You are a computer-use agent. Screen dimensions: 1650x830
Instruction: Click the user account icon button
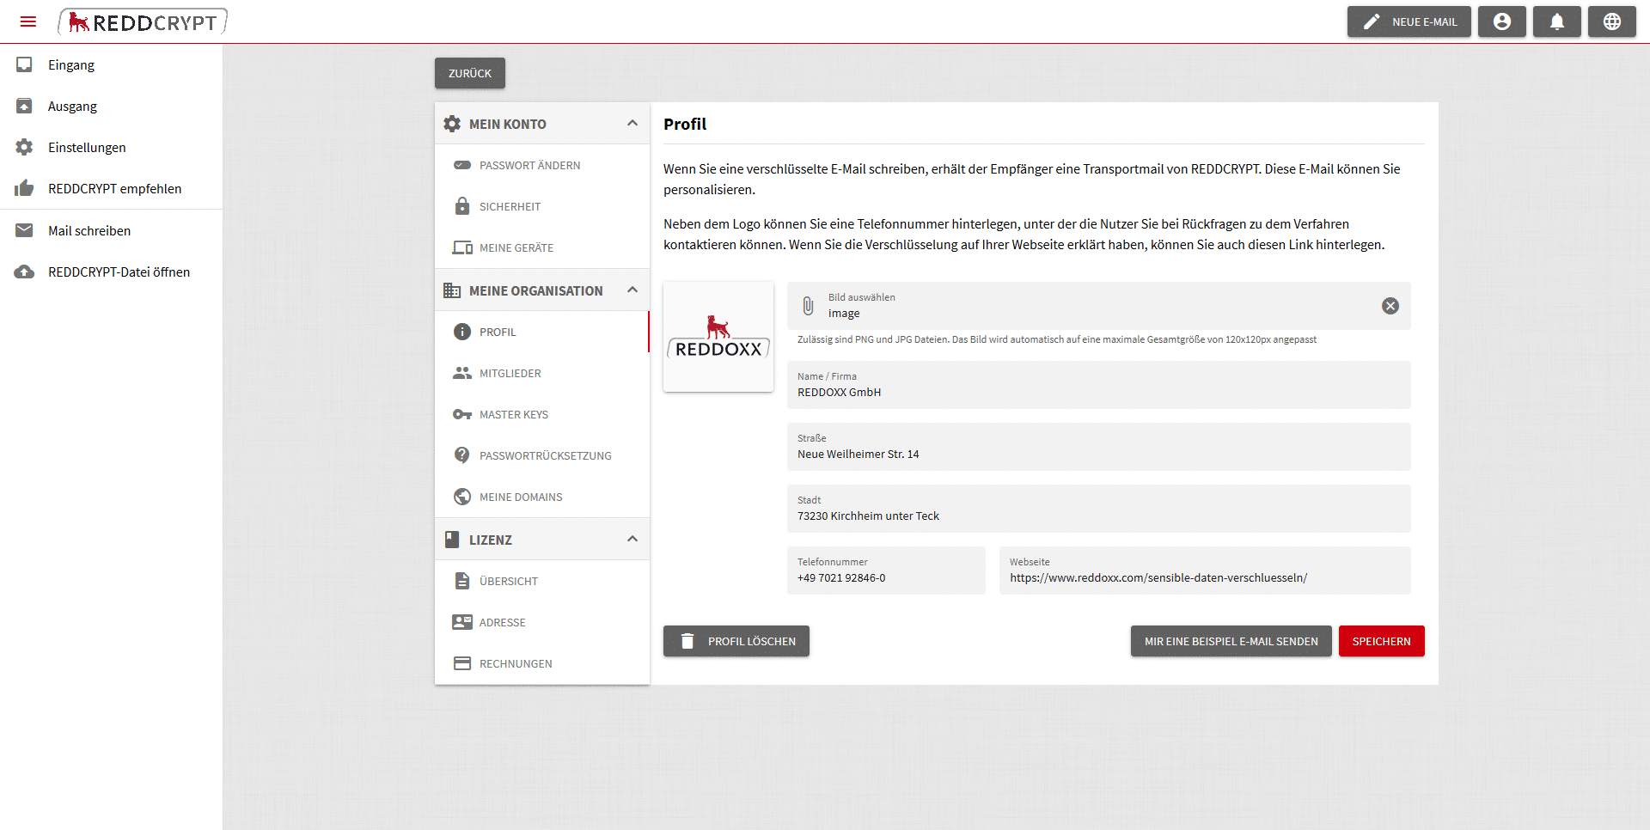point(1501,21)
